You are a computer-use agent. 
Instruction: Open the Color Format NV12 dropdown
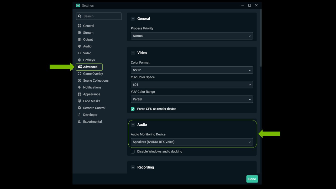tap(192, 70)
